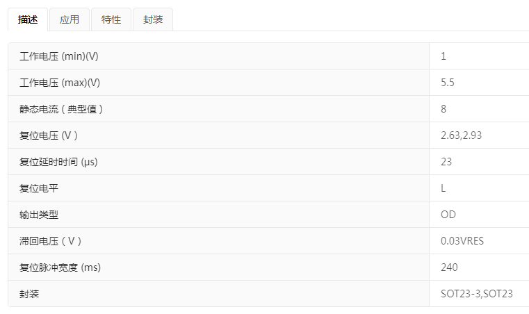Viewport: 529px width, 314px height.
Task: Select the 5.5 max voltage value
Action: [x=448, y=83]
